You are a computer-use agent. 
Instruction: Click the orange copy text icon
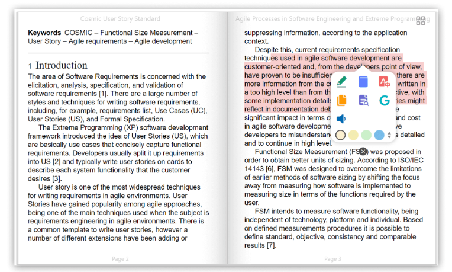click(341, 100)
